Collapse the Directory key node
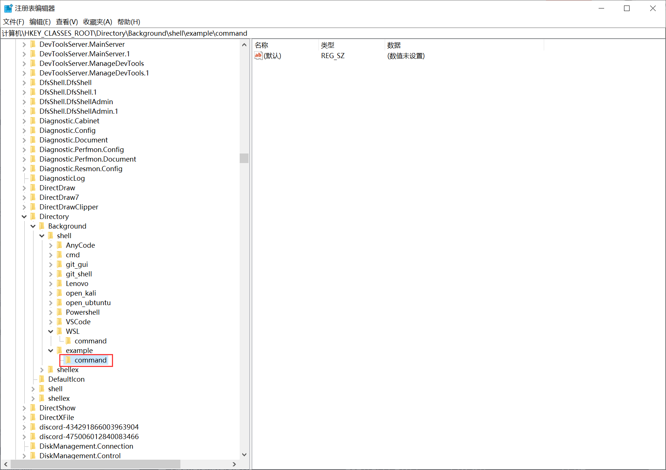Viewport: 666px width, 470px height. coord(24,216)
